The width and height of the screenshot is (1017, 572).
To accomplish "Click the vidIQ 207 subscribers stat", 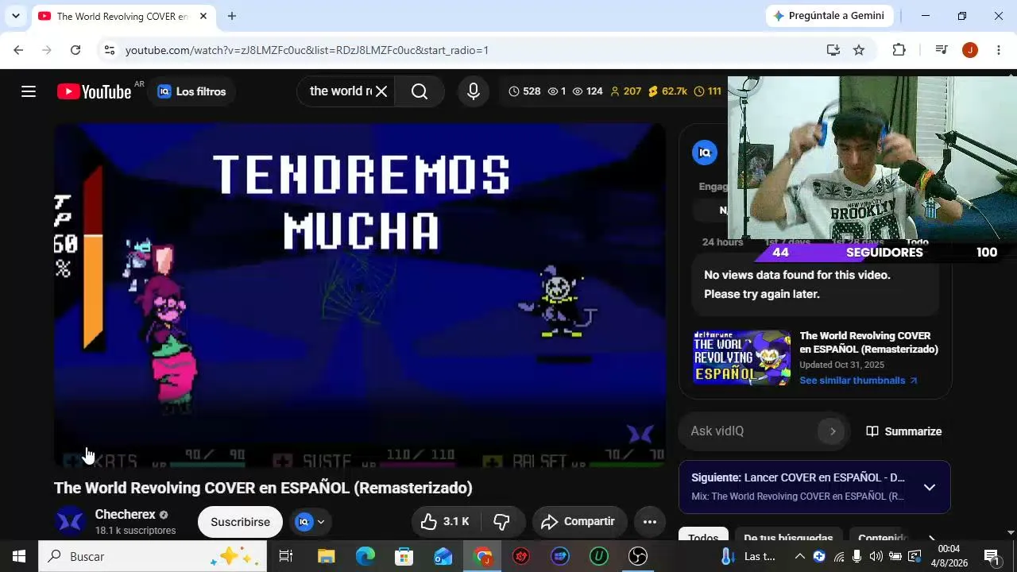I will (x=625, y=91).
